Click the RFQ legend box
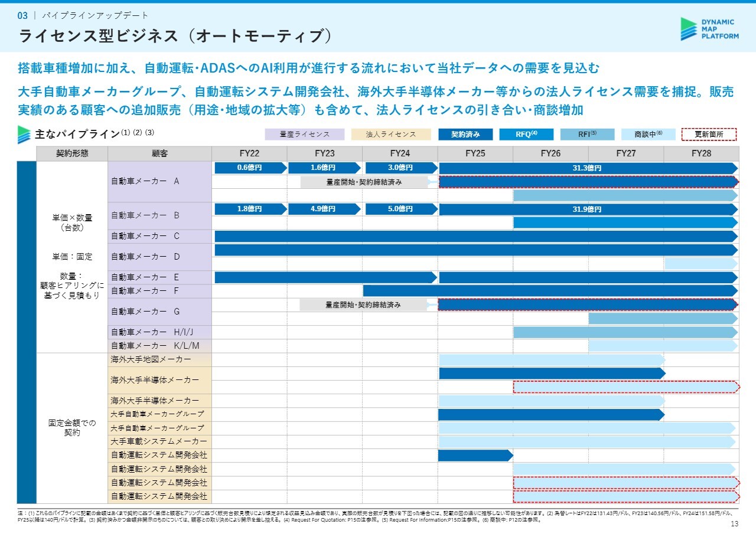 click(526, 135)
